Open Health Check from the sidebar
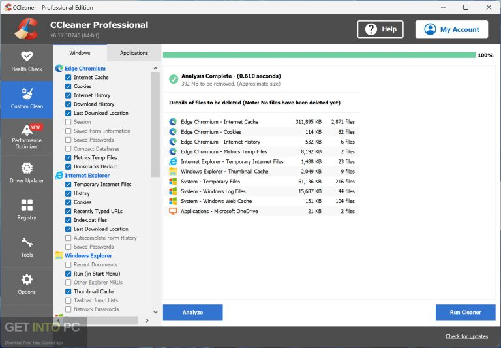 (x=27, y=62)
